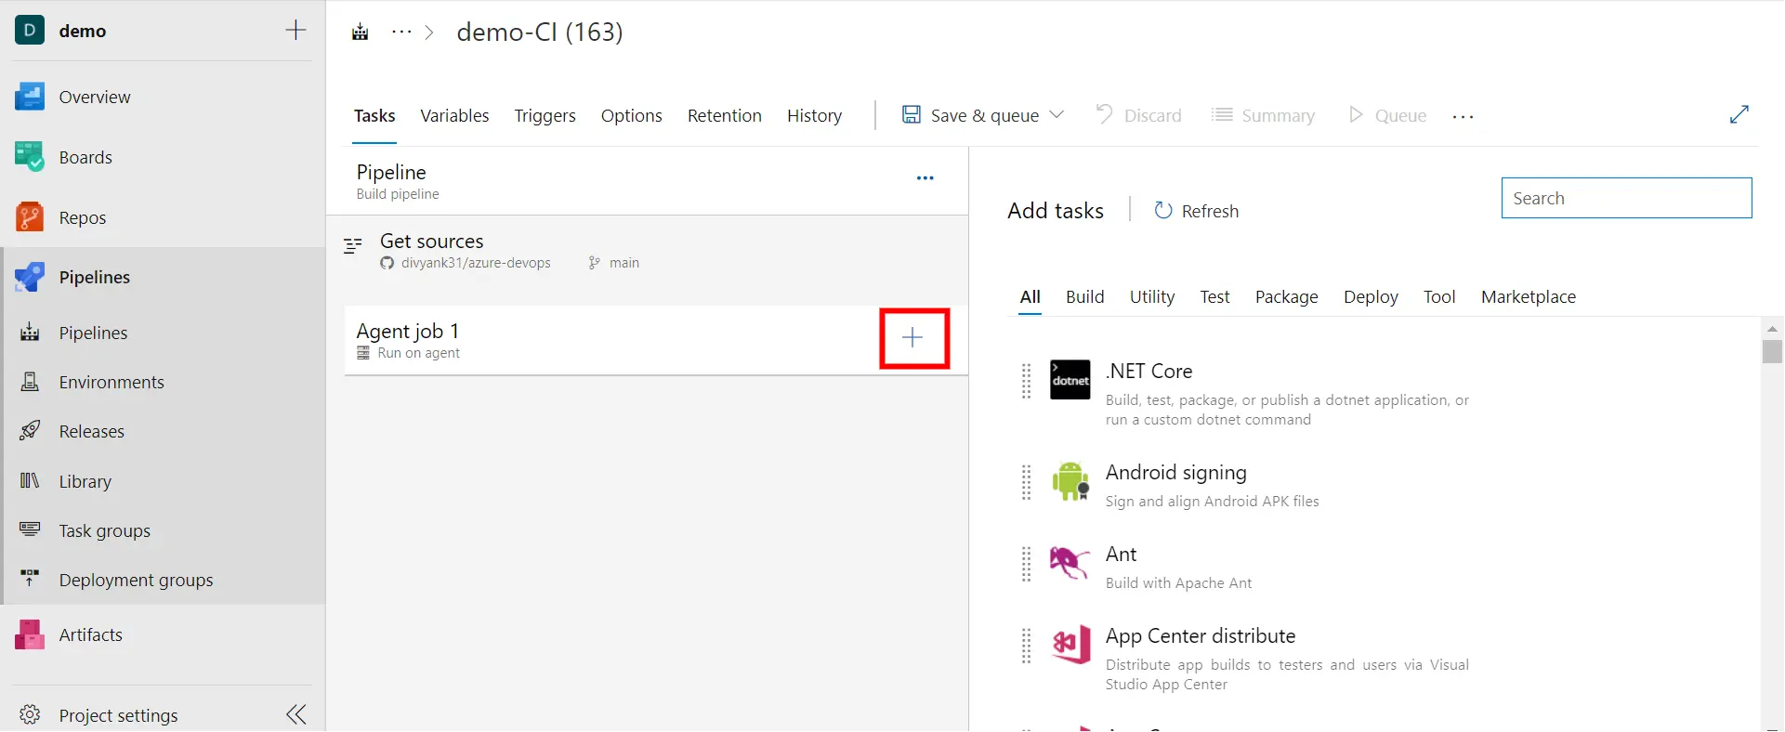Viewport: 1785px width, 732px height.
Task: Open the Summary view
Action: [1264, 115]
